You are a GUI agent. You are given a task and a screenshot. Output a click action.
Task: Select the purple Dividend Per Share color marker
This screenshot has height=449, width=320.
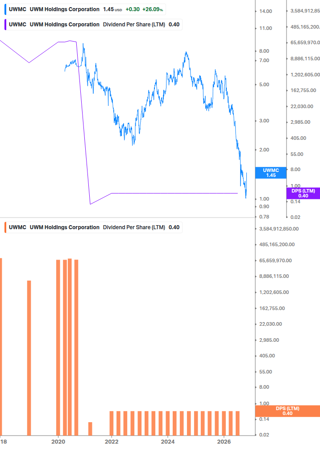[x=5, y=25]
